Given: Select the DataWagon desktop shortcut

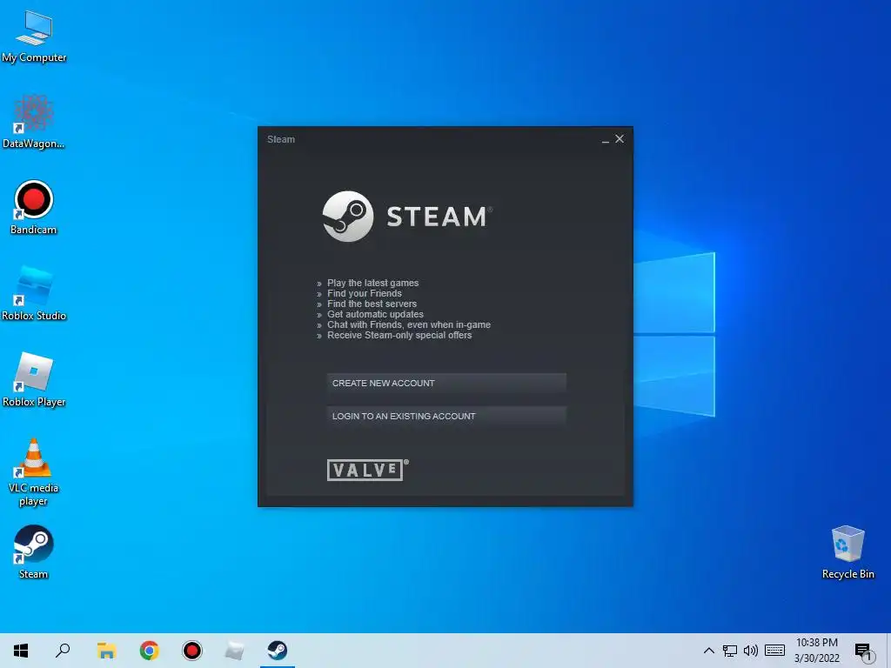Looking at the screenshot, I should (34, 122).
